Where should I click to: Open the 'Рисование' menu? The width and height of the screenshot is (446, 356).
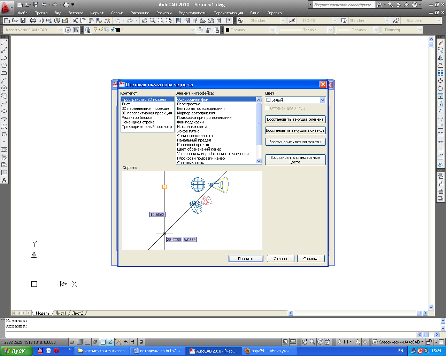coord(140,13)
